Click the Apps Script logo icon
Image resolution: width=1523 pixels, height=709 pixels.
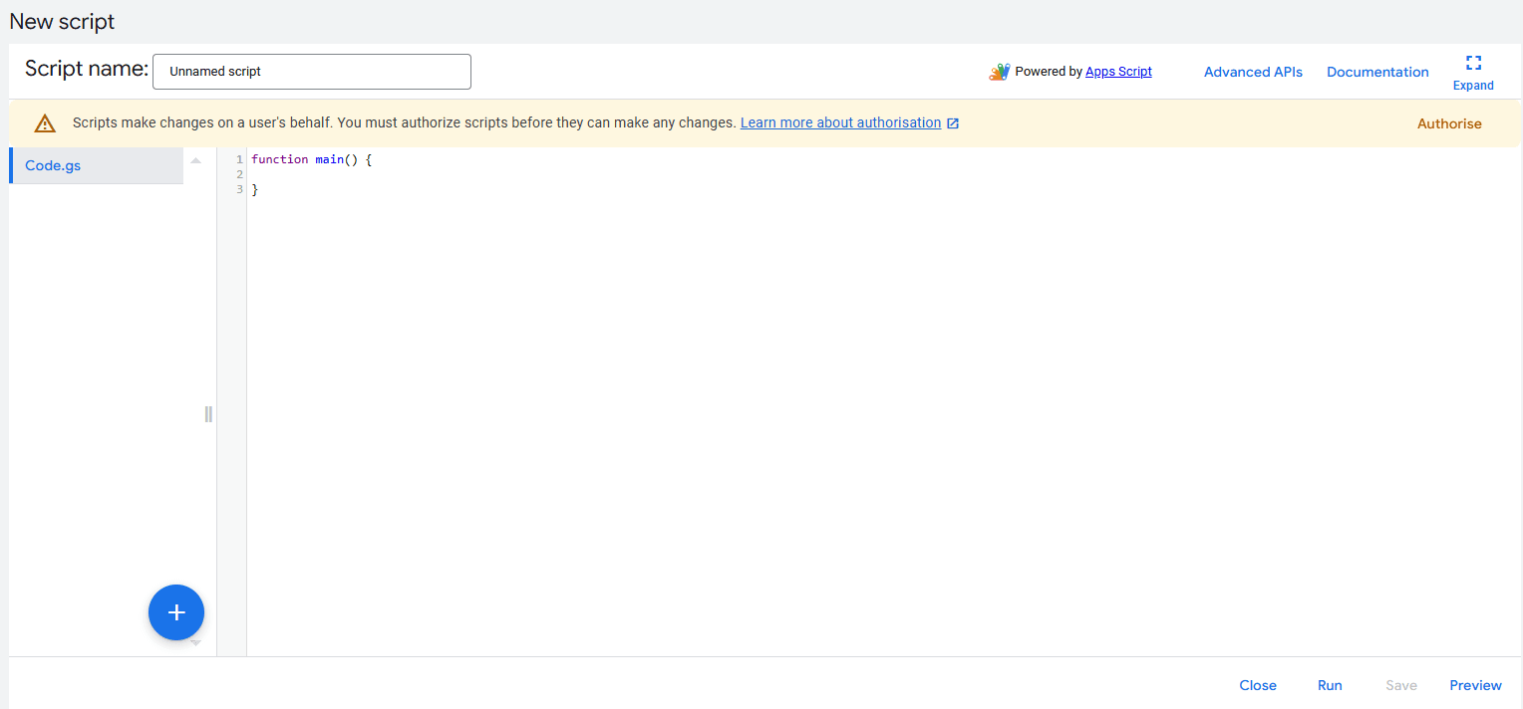click(999, 71)
